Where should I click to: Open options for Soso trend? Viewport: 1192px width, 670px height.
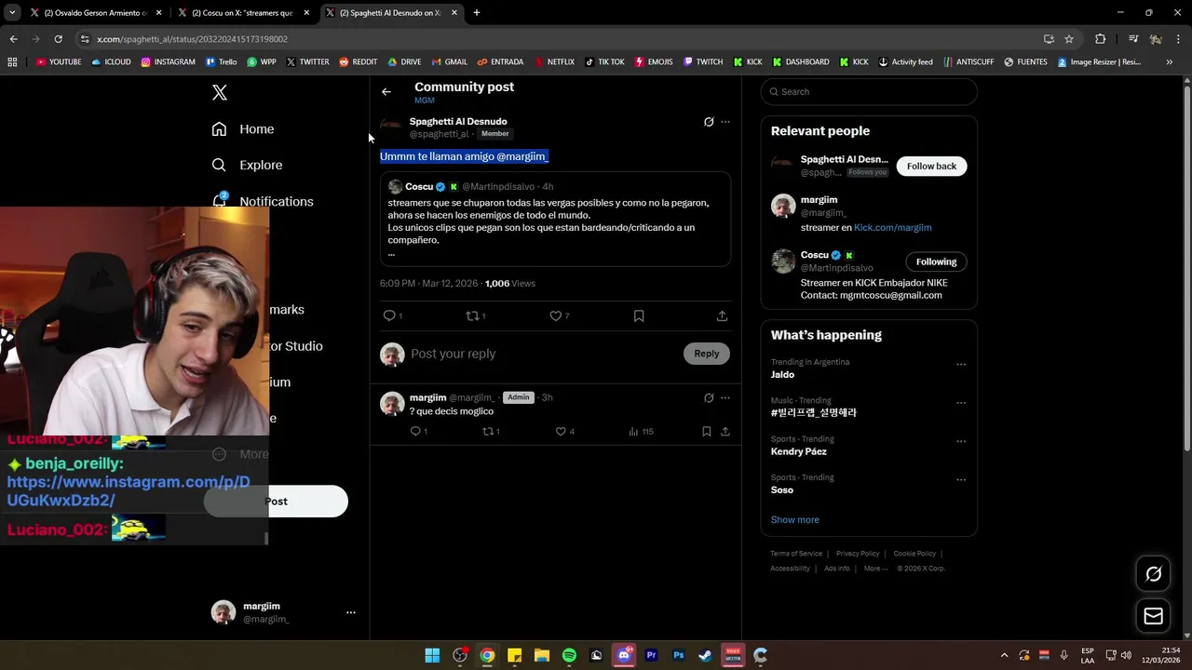click(961, 479)
